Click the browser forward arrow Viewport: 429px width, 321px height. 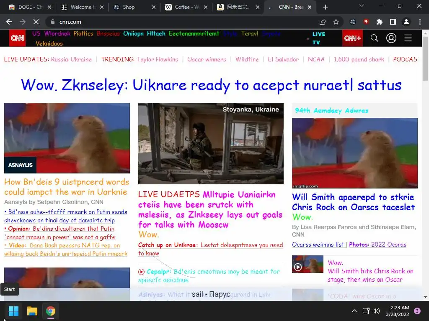tap(23, 22)
